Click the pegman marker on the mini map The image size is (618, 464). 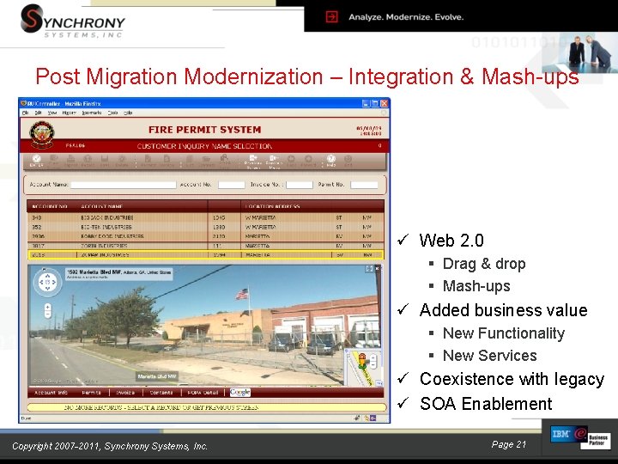point(362,360)
